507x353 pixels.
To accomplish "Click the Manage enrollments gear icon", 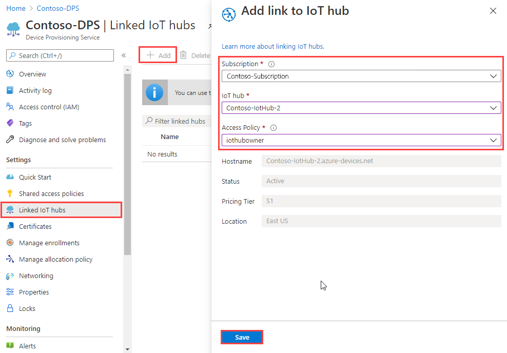I will click(10, 243).
